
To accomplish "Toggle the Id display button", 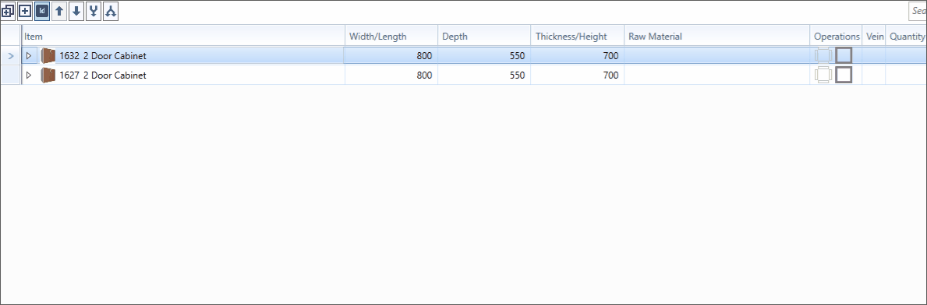I will click(x=42, y=11).
